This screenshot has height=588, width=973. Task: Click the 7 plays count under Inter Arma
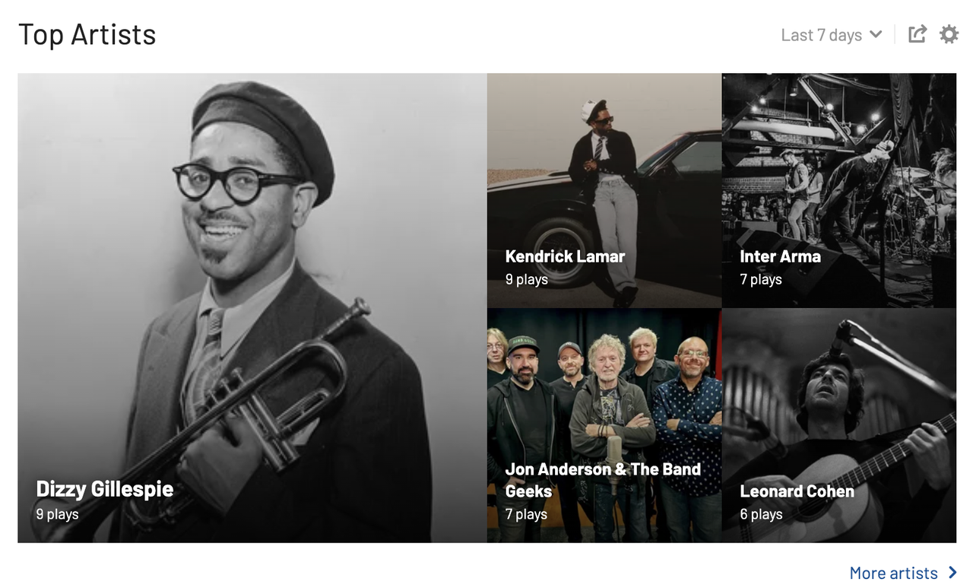coord(761,279)
